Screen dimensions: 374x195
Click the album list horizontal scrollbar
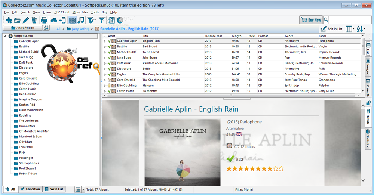(x=231, y=95)
